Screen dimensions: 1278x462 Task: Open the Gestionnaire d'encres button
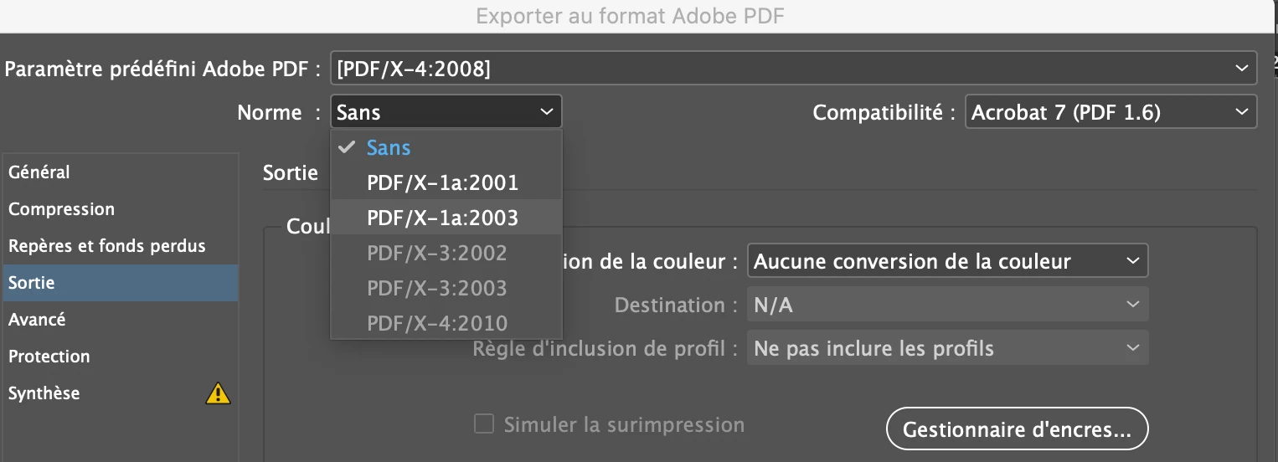pos(1017,429)
